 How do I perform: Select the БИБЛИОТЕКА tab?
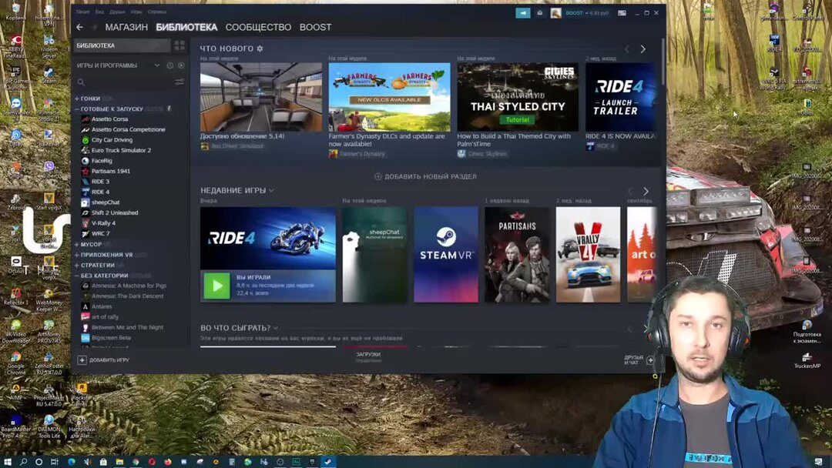(x=186, y=27)
